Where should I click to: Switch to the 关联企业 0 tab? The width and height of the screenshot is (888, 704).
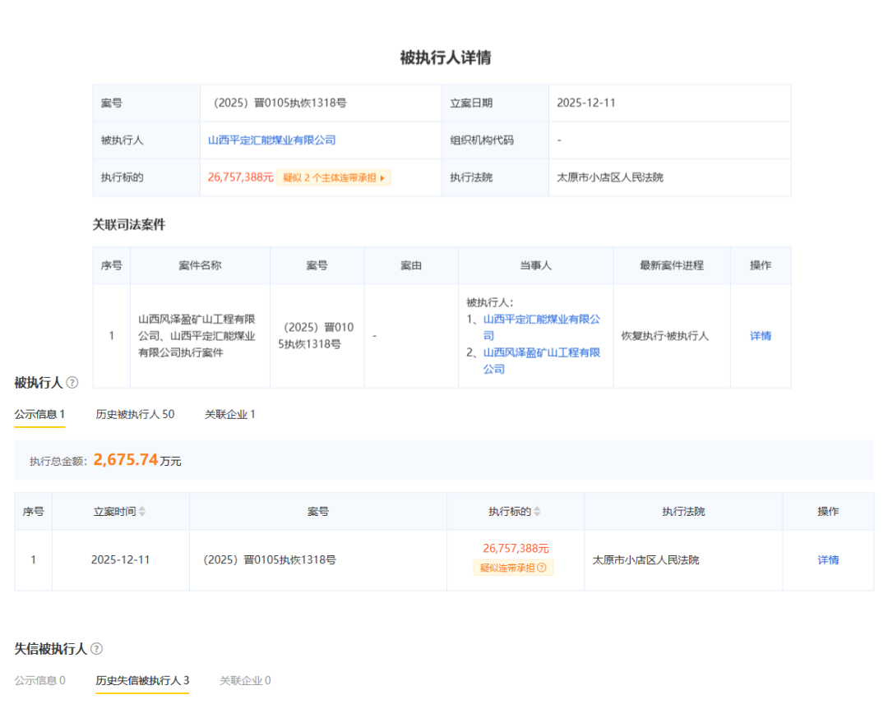(x=244, y=680)
